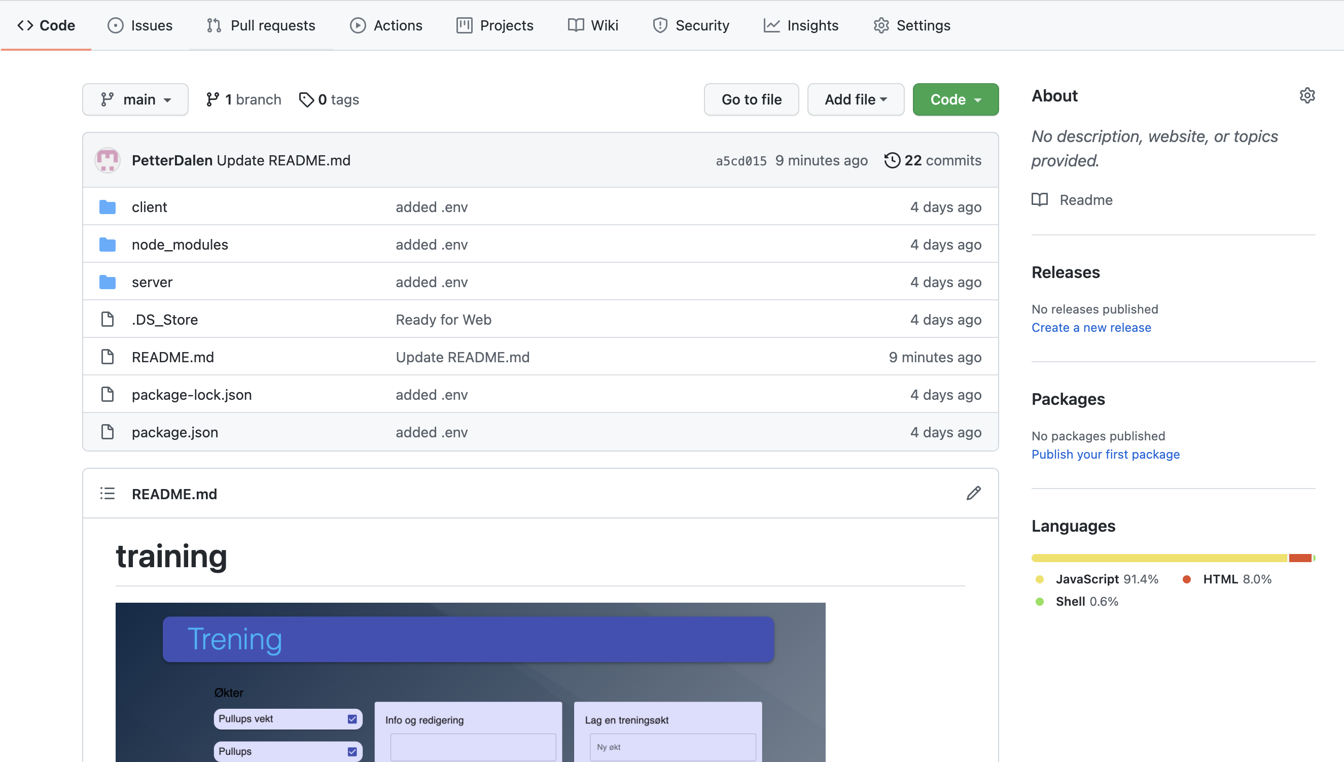This screenshot has height=762, width=1344.
Task: Click the gear icon beside About
Action: click(x=1307, y=95)
